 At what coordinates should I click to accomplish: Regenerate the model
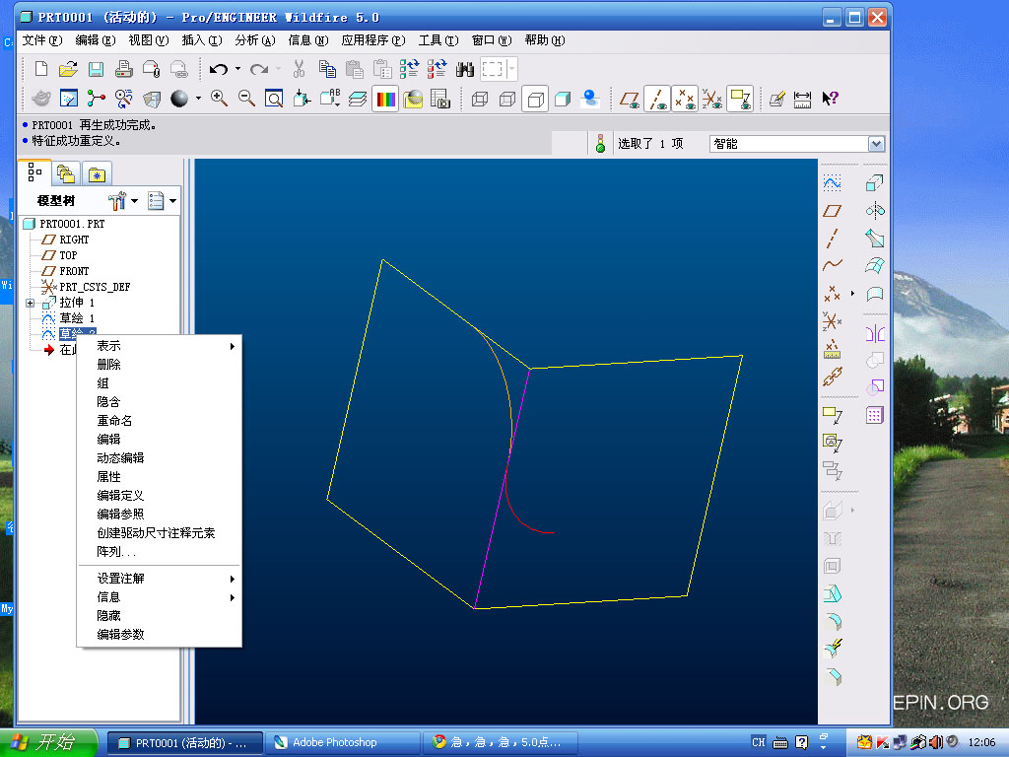point(409,68)
